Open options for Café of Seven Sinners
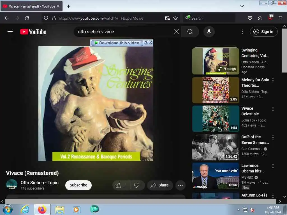The height and width of the screenshot is (215, 287). coord(273,137)
